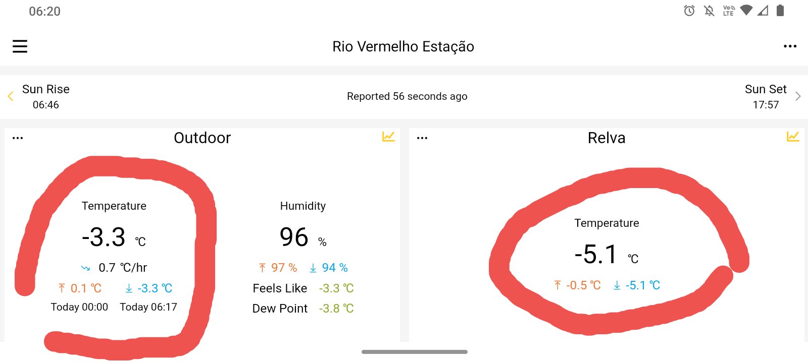
Task: Tap the muted notifications bell icon
Action: 709,11
